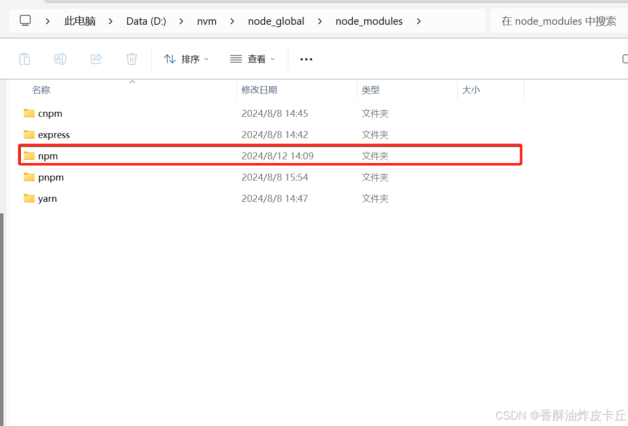Select the yarn folder icon
Screen dimensions: 628x426
pos(29,198)
